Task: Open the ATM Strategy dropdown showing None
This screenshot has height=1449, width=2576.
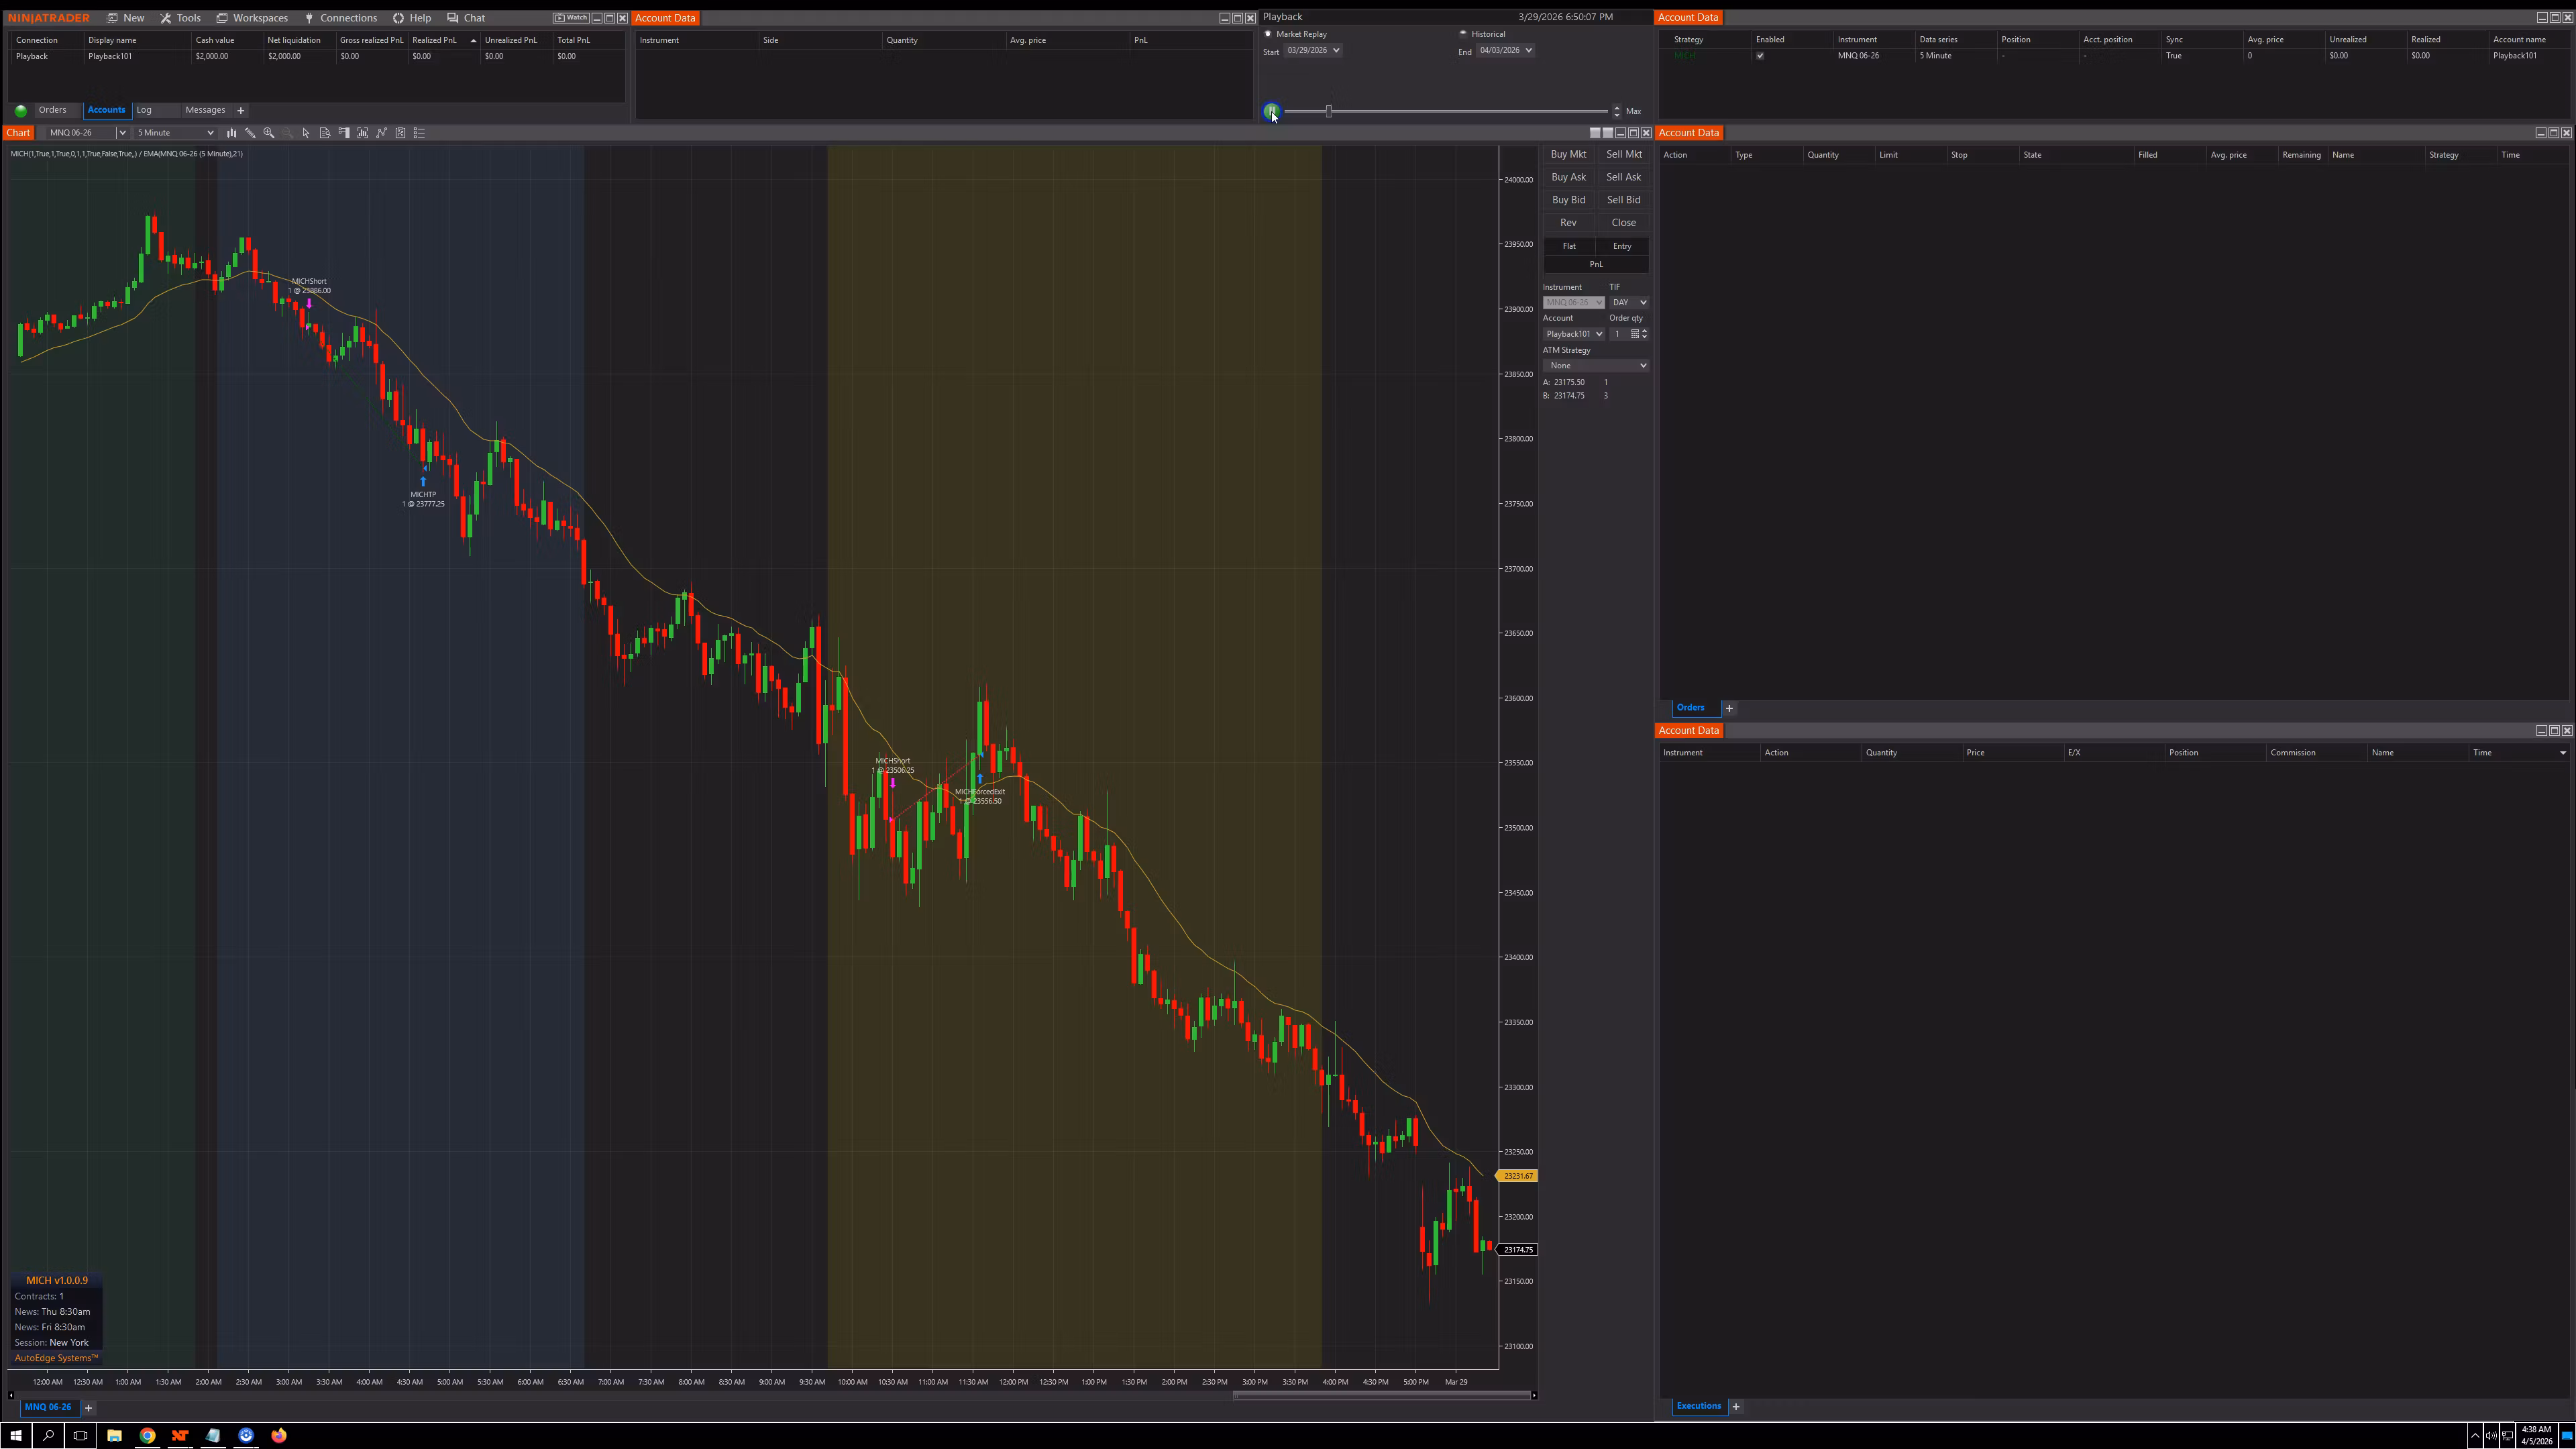Action: click(1597, 365)
